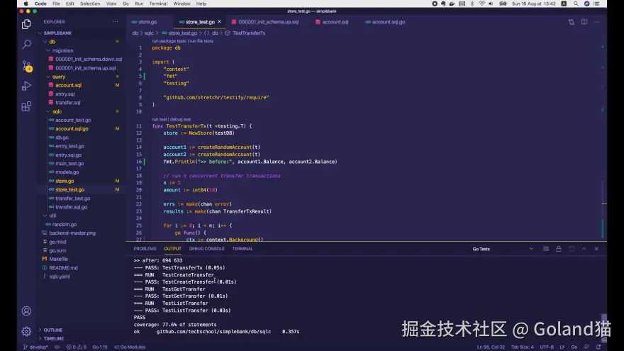The width and height of the screenshot is (624, 351).
Task: Open the Go menu
Action: [x=126, y=4]
